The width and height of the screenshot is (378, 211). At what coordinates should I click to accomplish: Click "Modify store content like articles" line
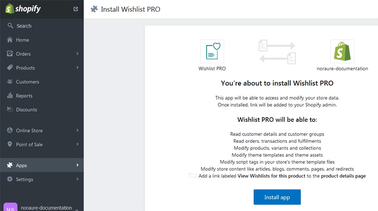coord(277,169)
